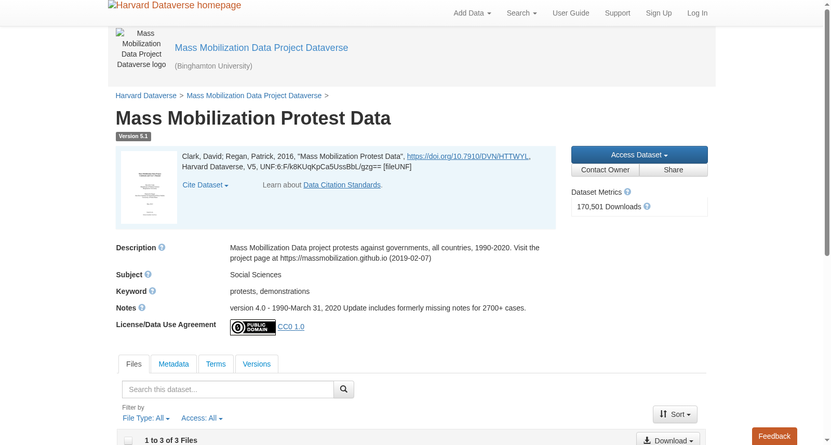Image resolution: width=831 pixels, height=445 pixels.
Task: Click the Mass Mobilization Protest Data title
Action: [x=253, y=118]
